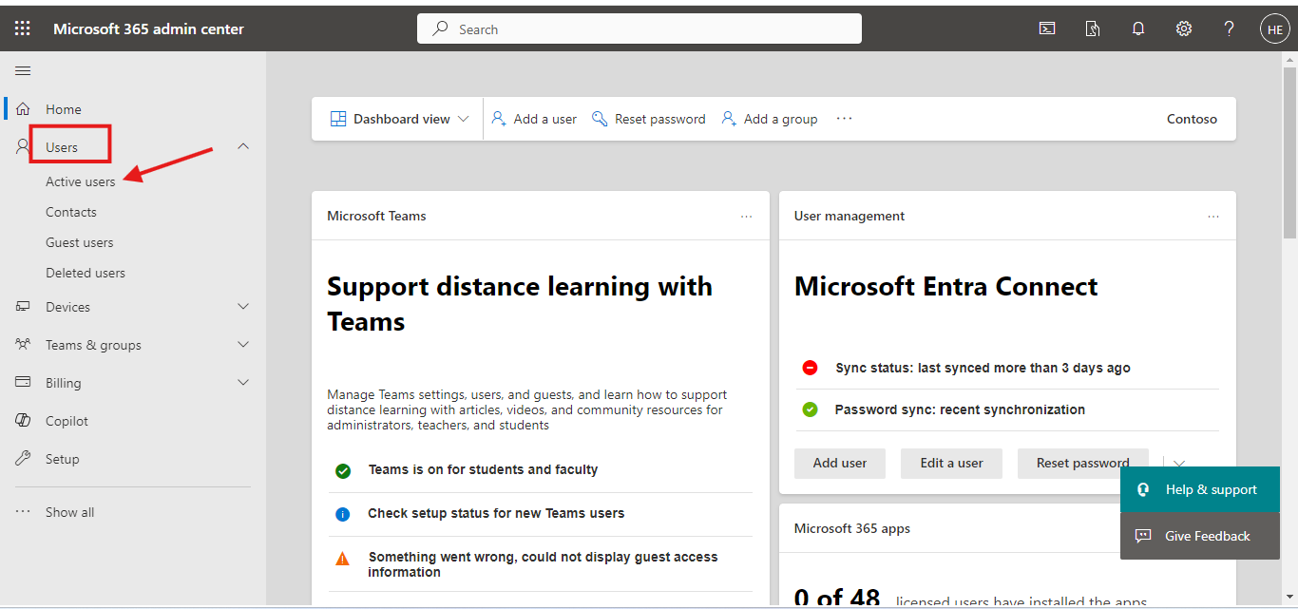Click Reset password in User management card
1298x609 pixels.
[x=1082, y=463]
